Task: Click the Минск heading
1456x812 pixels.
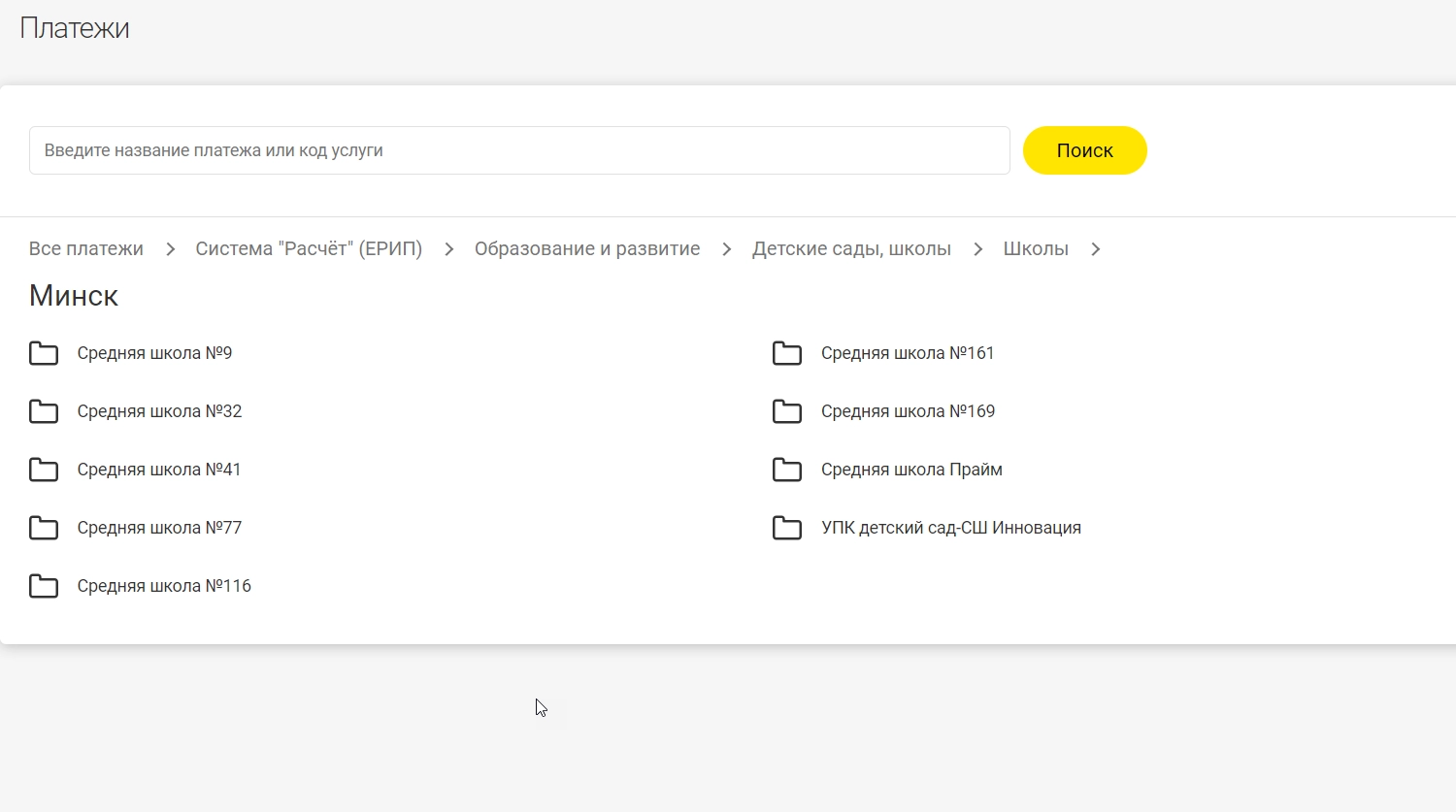Action: (x=74, y=295)
